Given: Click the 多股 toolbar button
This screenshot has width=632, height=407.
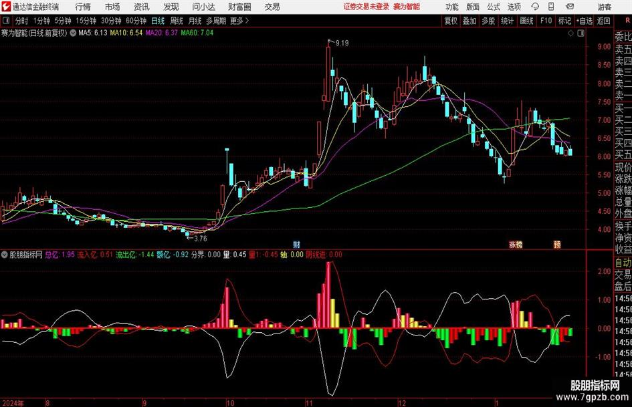Looking at the screenshot, I should [x=488, y=21].
